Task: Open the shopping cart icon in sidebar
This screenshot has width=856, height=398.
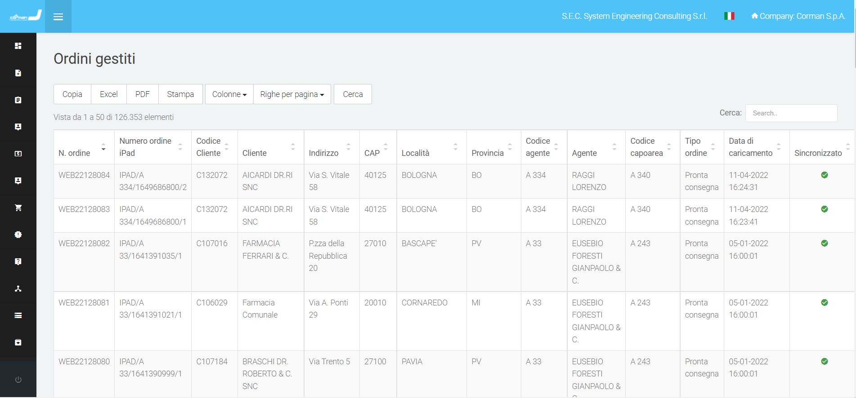Action: [x=18, y=208]
